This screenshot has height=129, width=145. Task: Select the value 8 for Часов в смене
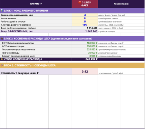(85, 18)
